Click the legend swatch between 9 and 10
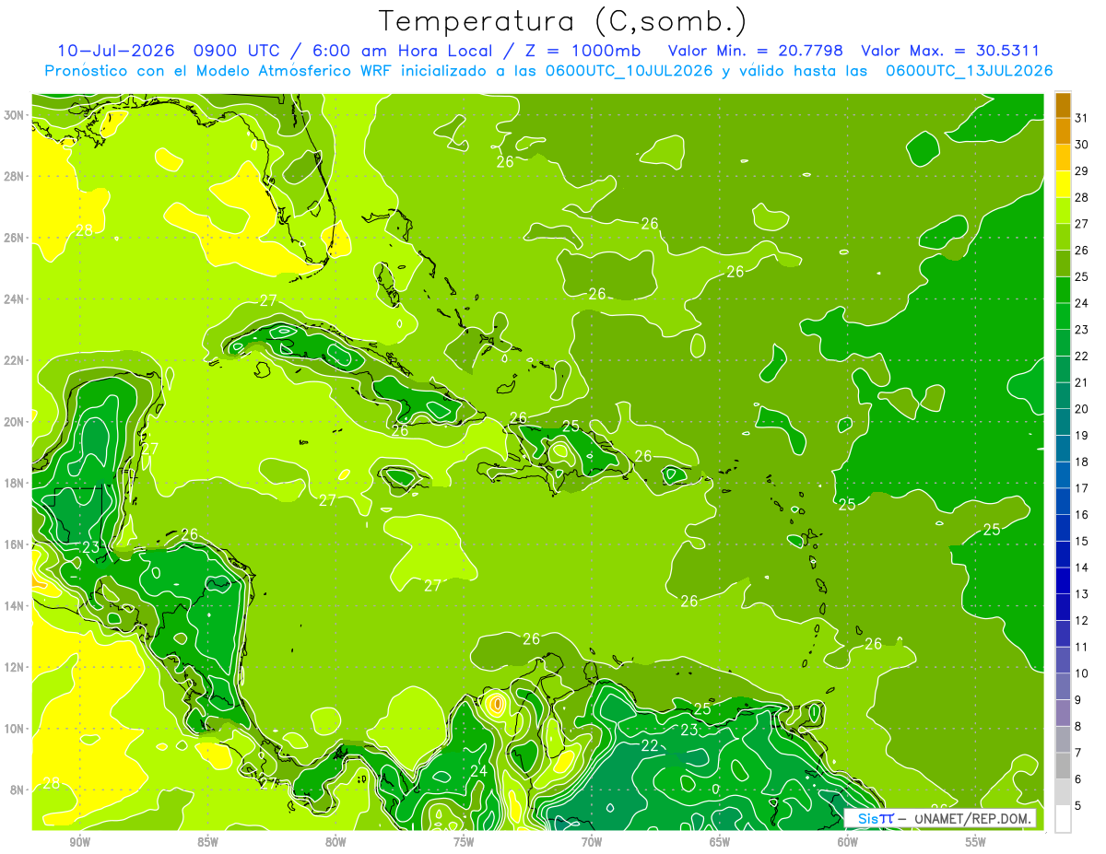 point(1063,687)
